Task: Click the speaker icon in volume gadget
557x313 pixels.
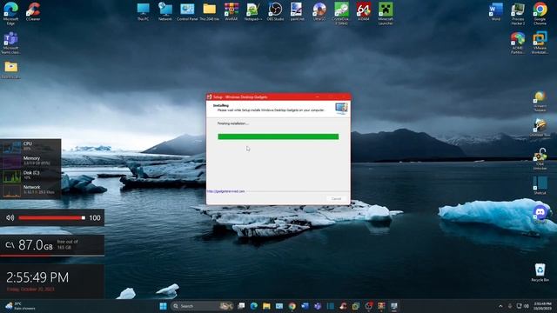Action: point(10,217)
